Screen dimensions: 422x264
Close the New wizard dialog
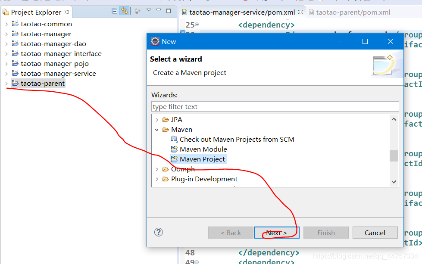pos(390,41)
